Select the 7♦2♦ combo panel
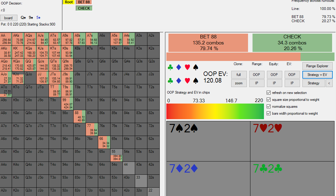The height and width of the screenshot is (196, 336). pos(208,179)
